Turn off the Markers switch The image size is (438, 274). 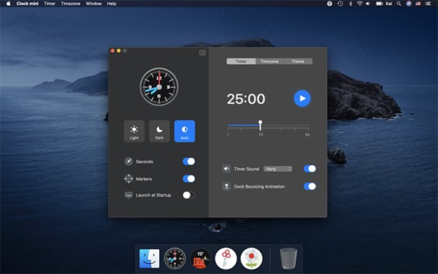click(189, 179)
